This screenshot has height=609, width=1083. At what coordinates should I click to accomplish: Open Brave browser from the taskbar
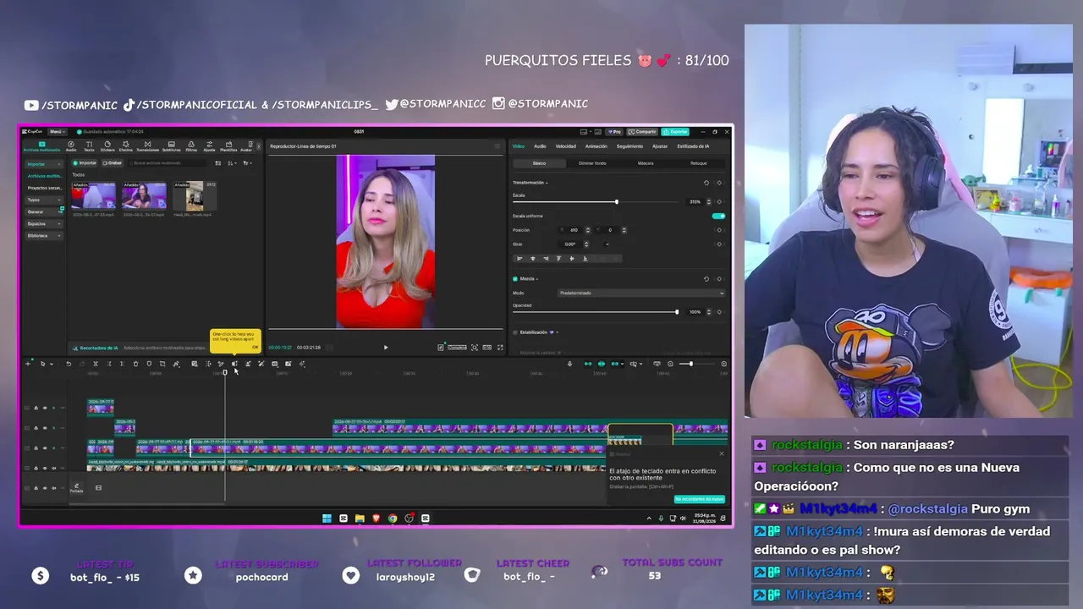pos(376,518)
